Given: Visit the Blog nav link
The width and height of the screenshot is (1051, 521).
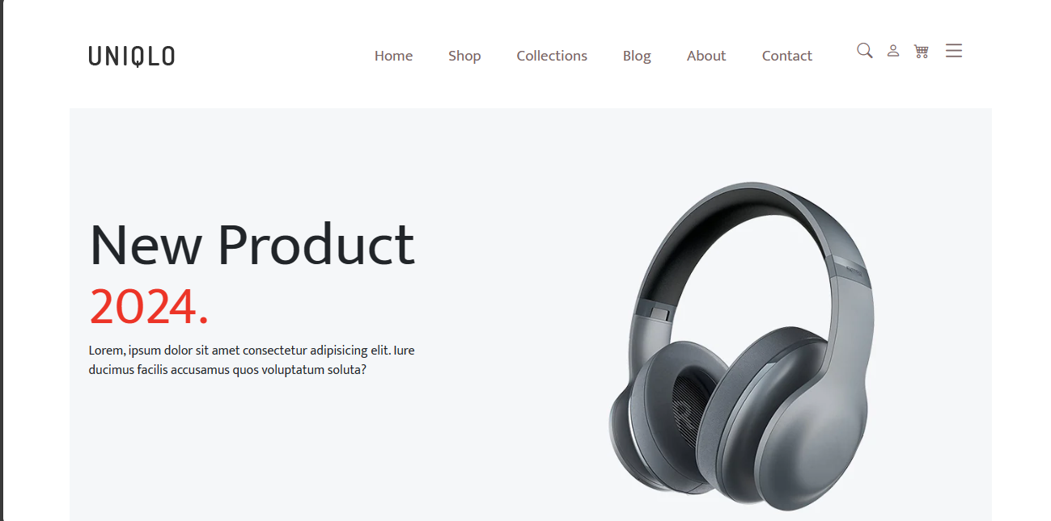Looking at the screenshot, I should tap(637, 56).
